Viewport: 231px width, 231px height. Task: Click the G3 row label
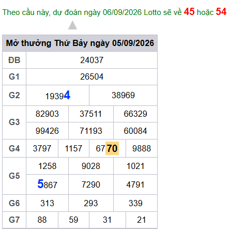coord(14,122)
